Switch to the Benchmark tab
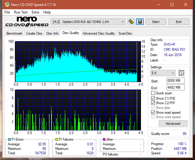The image size is (195, 160). (x=14, y=33)
